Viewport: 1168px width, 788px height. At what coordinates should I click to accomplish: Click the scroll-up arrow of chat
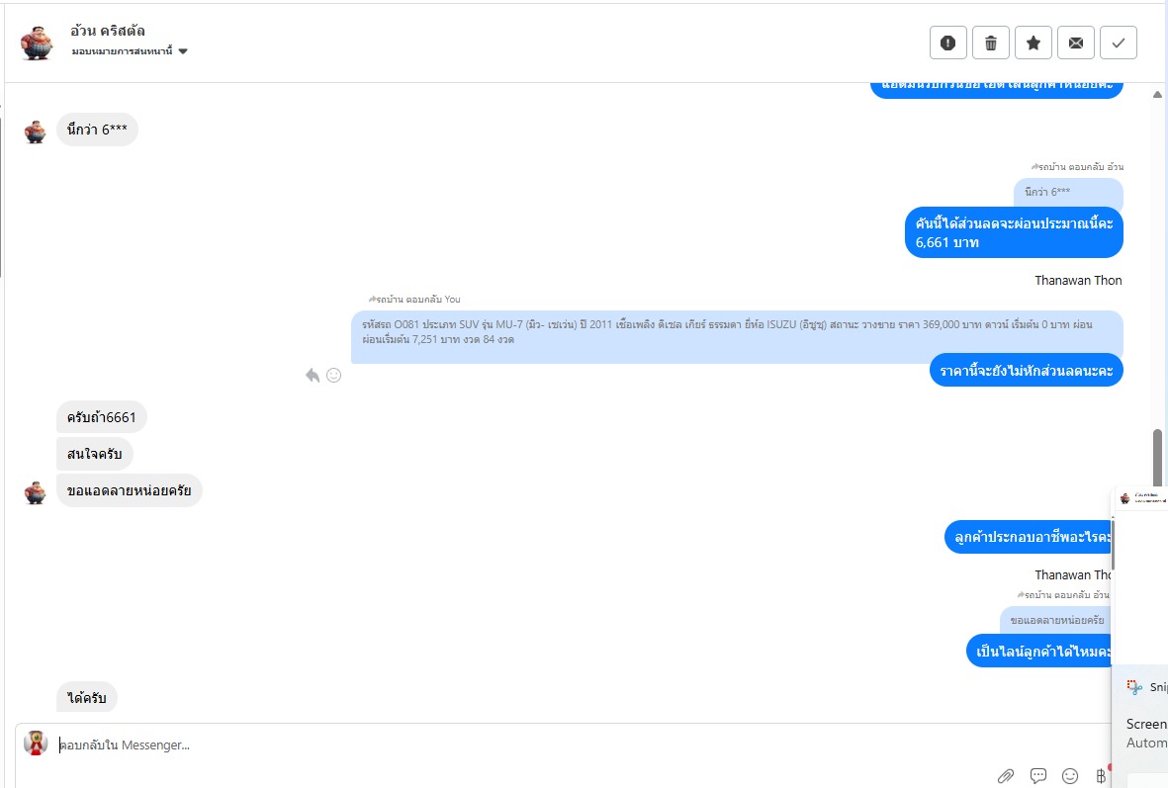click(1158, 95)
